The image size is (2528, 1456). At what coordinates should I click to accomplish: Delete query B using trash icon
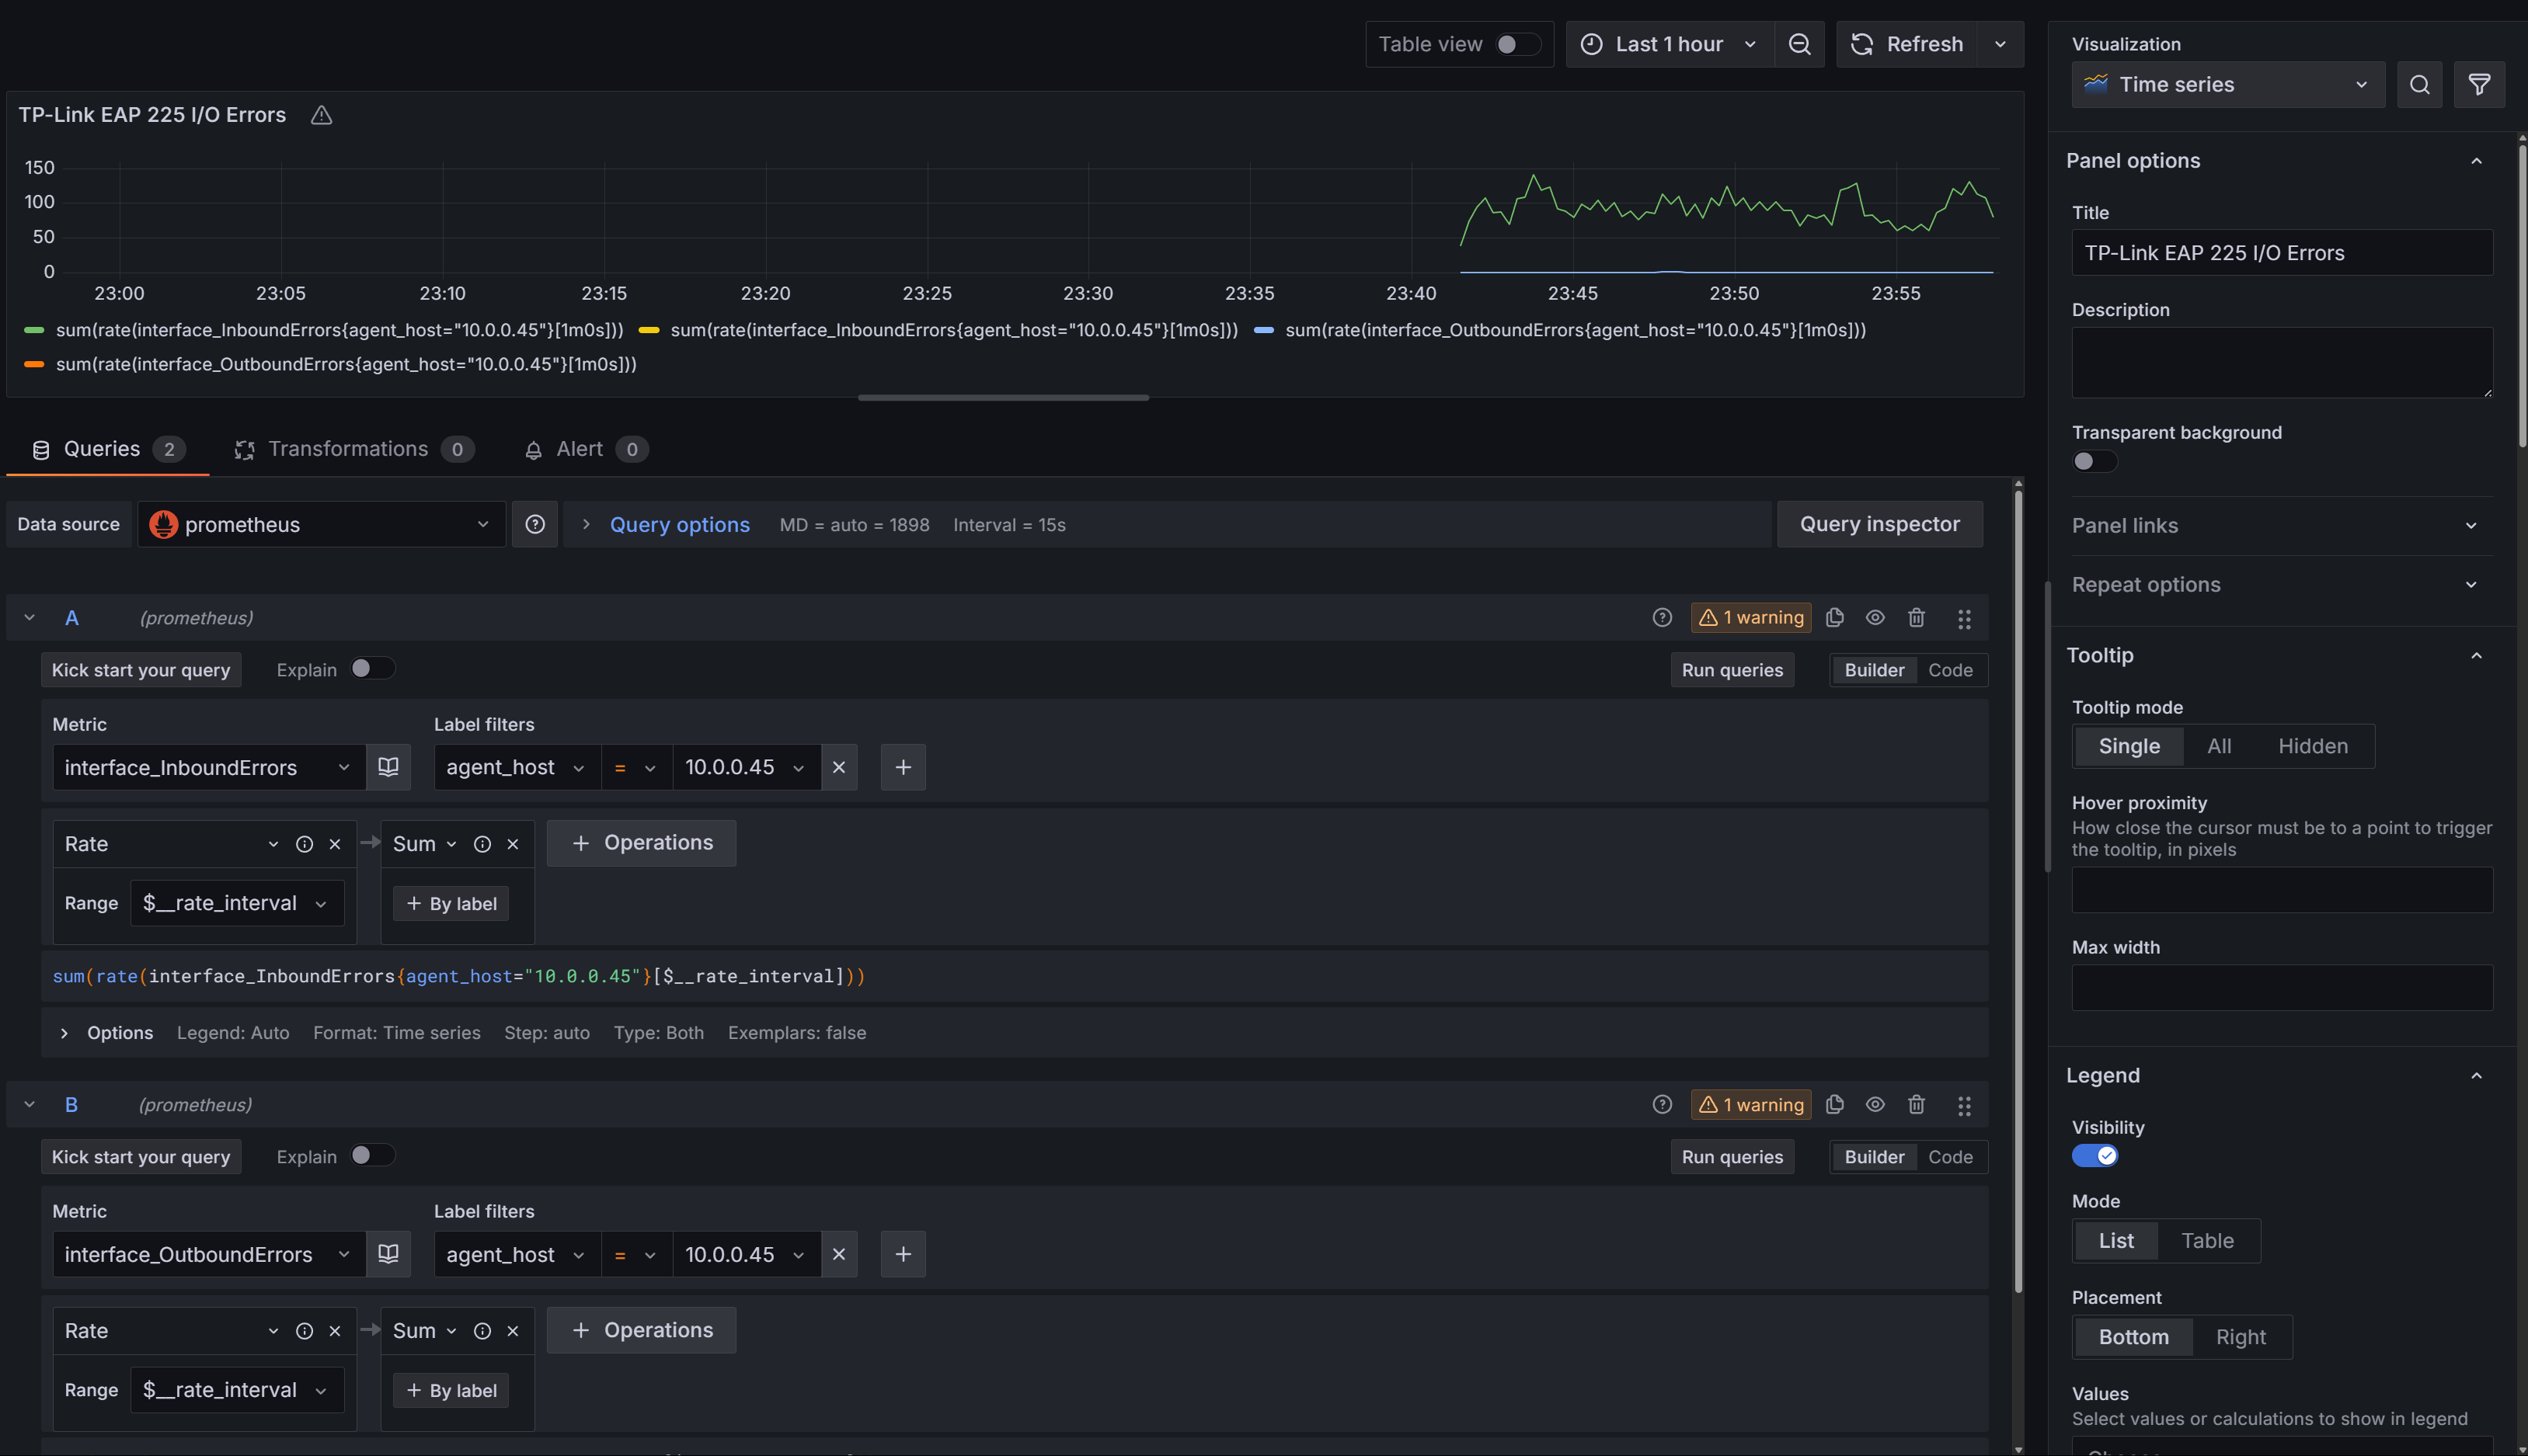click(1916, 1105)
